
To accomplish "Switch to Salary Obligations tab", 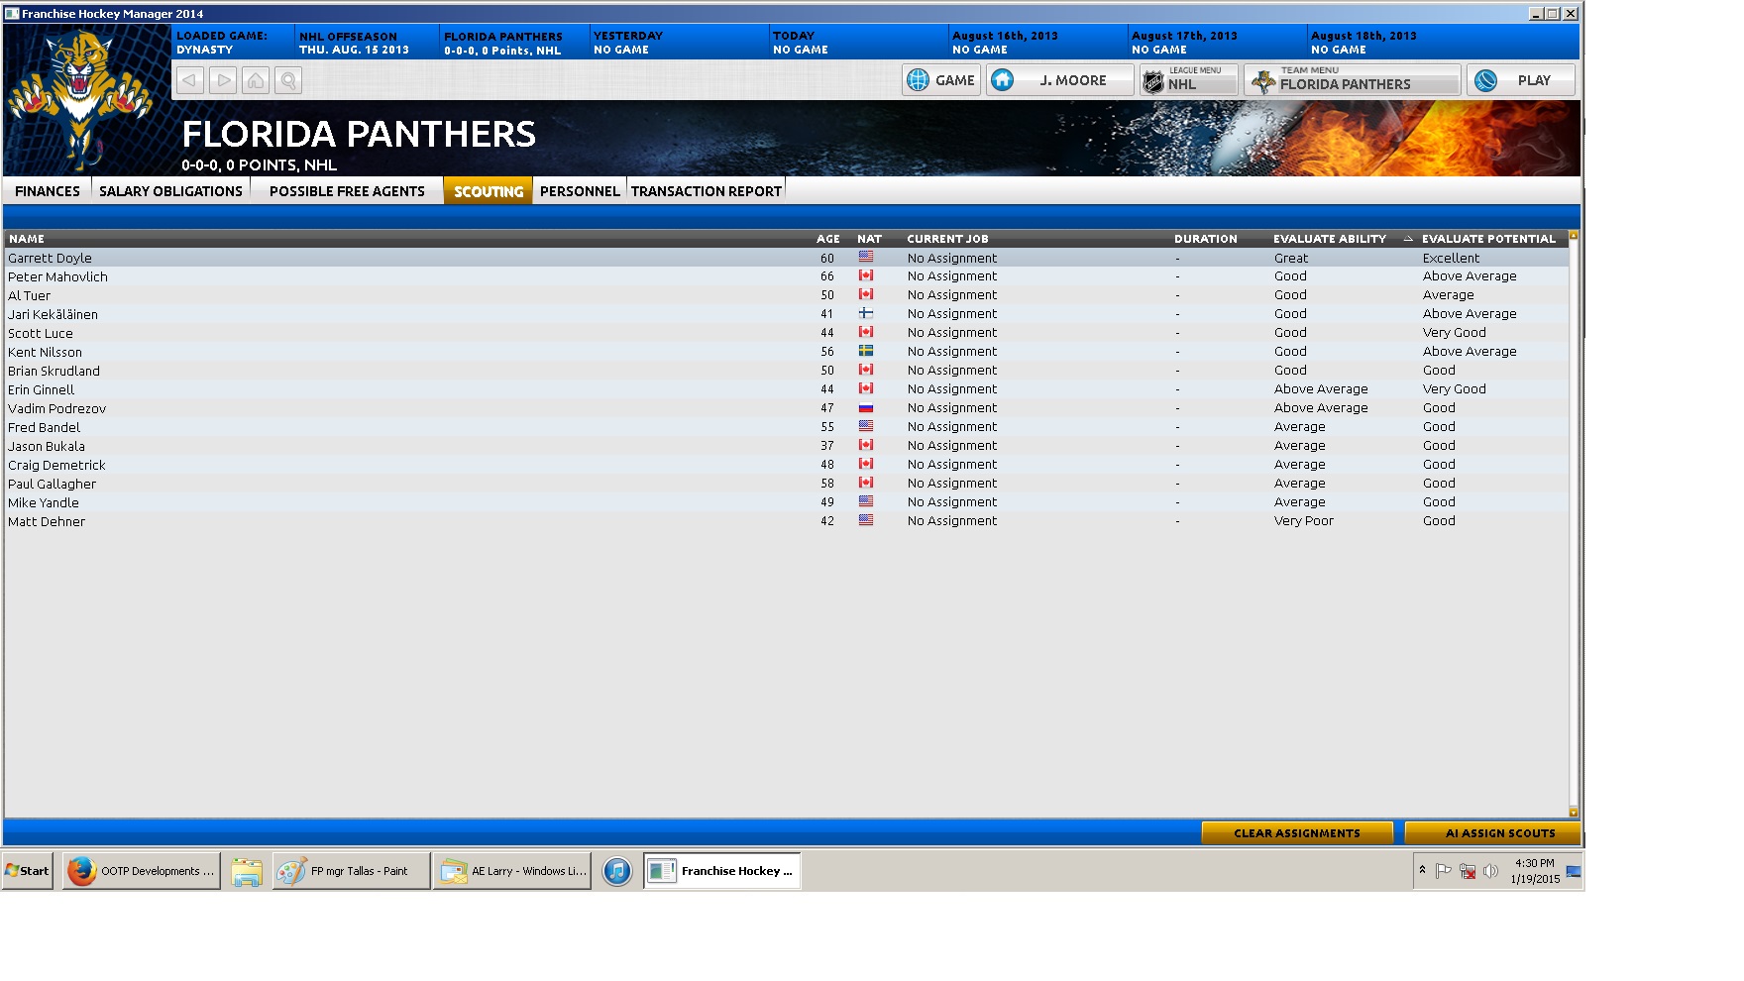I will click(x=170, y=191).
